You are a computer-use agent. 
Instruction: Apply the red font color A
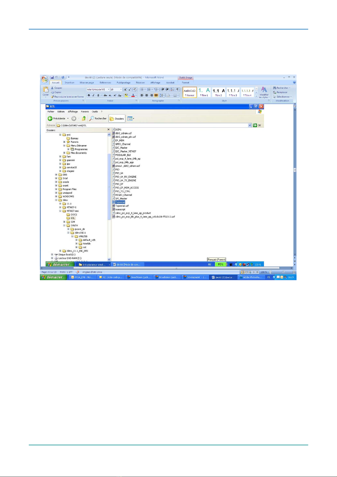pyautogui.click(x=133, y=95)
